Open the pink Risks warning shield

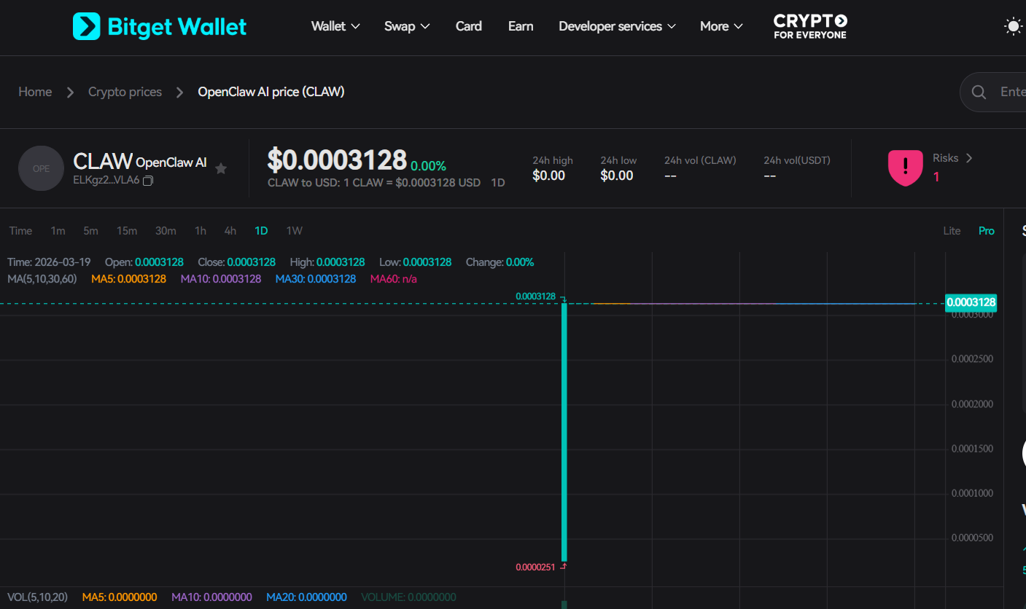[906, 168]
